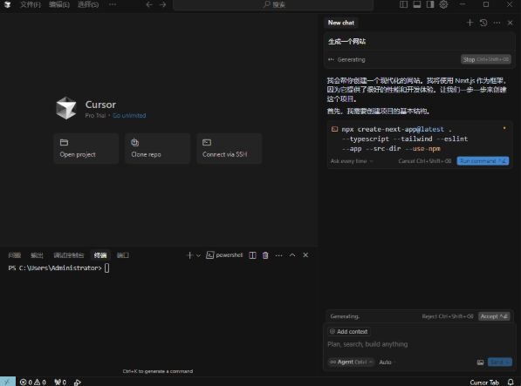Click the run/debug status bar icon
This screenshot has height=386, width=521.
coord(78,382)
